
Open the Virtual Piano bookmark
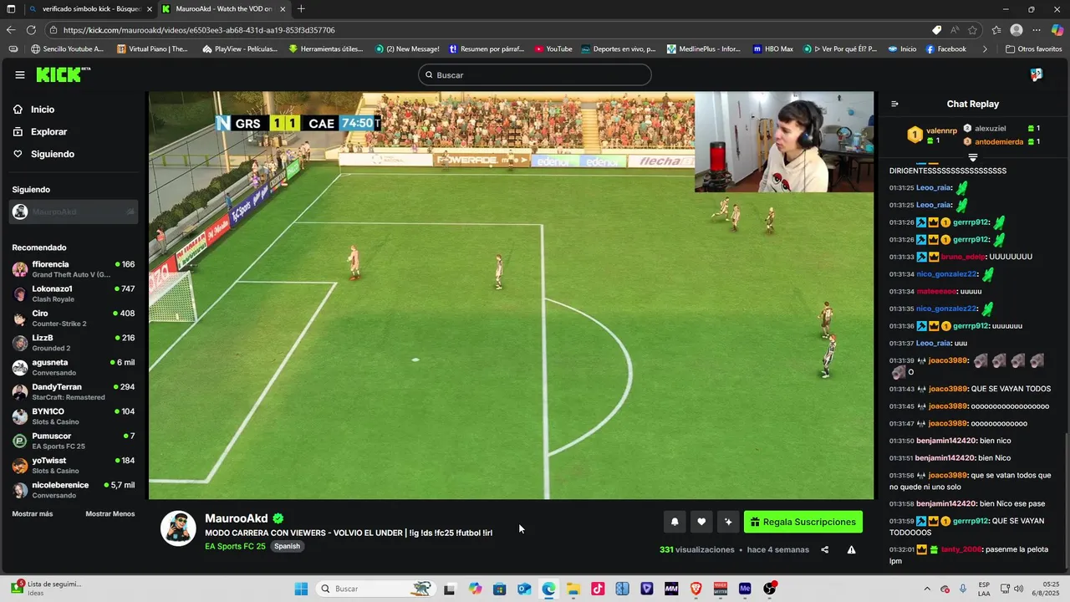click(153, 49)
